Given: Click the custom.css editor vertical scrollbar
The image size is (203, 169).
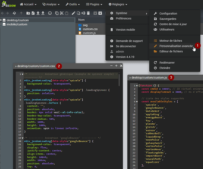Looking at the screenshot, I should click(119, 80).
